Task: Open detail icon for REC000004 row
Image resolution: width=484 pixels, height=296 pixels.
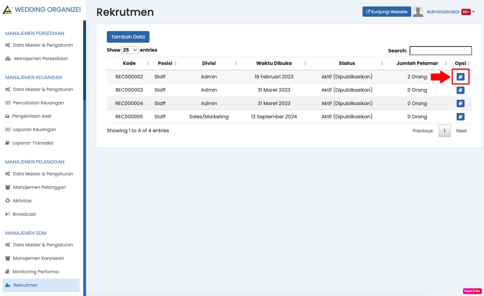Action: click(x=460, y=103)
